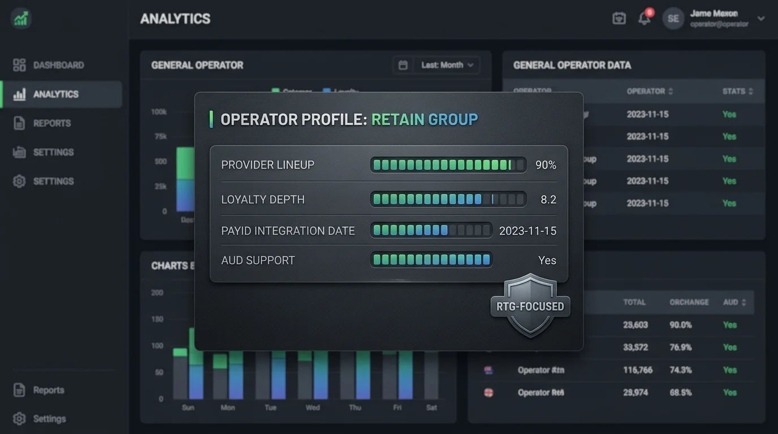This screenshot has height=434, width=778.
Task: Click the green chart logo icon
Action: coord(21,19)
